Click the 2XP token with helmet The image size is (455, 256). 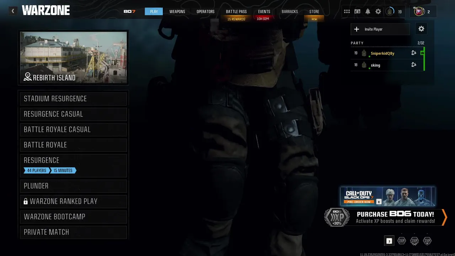pos(427,241)
